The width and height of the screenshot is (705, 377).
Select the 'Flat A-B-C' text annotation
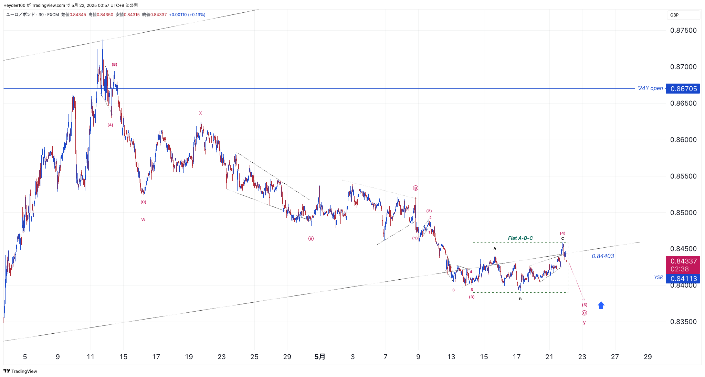520,238
